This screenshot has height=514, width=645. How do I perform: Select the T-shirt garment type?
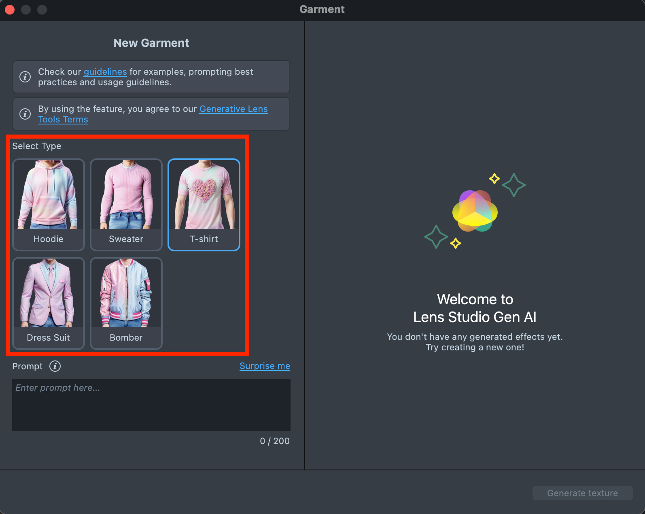click(204, 205)
